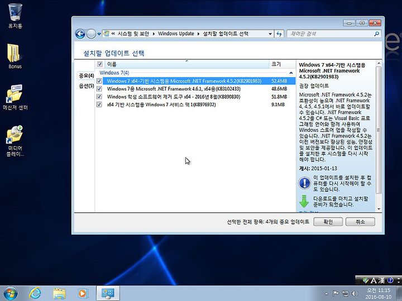Open the clock showing 오전 11:15
The height and width of the screenshot is (301, 402).
tap(379, 293)
